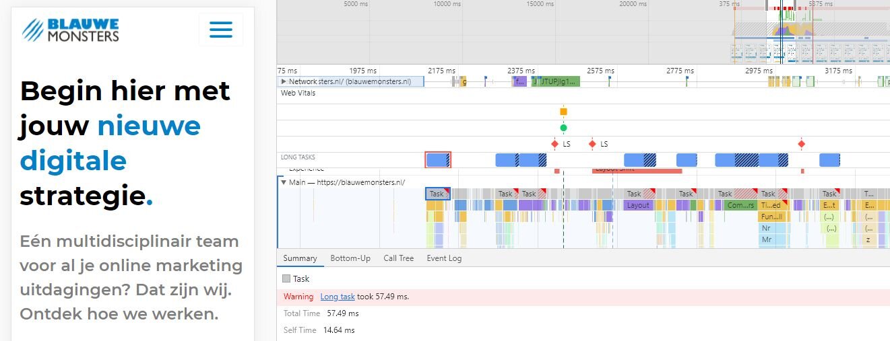The height and width of the screenshot is (341, 890).
Task: Click the green JTUPjlg1 network request bar
Action: pos(559,81)
